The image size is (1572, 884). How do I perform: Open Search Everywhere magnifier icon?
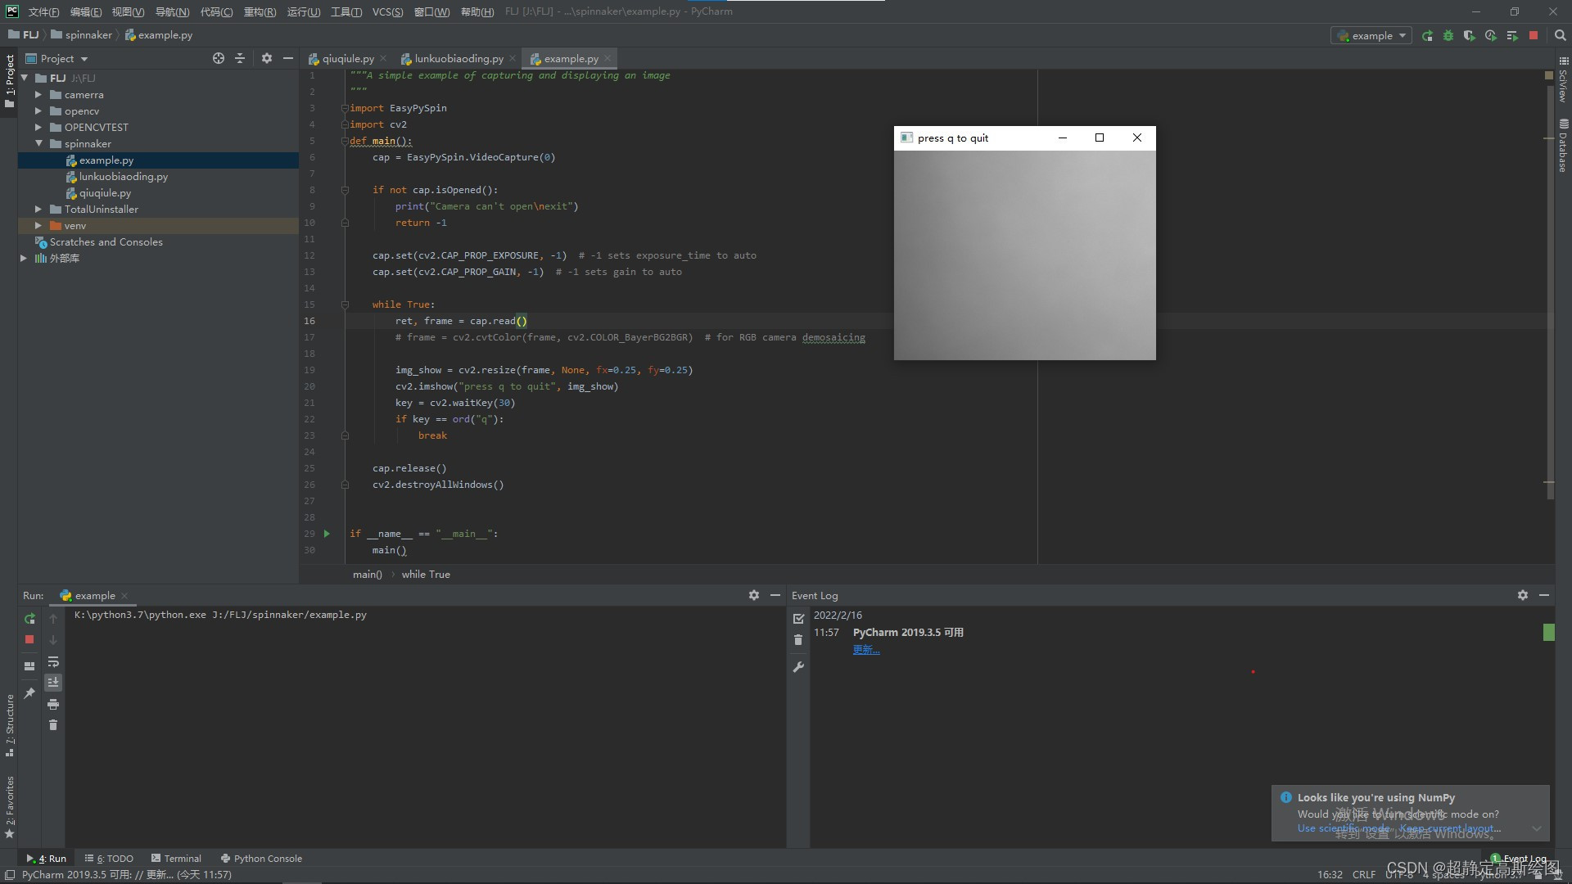pyautogui.click(x=1560, y=35)
